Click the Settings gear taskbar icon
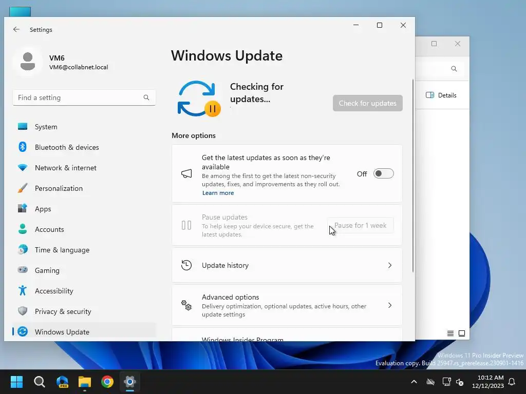The width and height of the screenshot is (526, 394). point(130,382)
